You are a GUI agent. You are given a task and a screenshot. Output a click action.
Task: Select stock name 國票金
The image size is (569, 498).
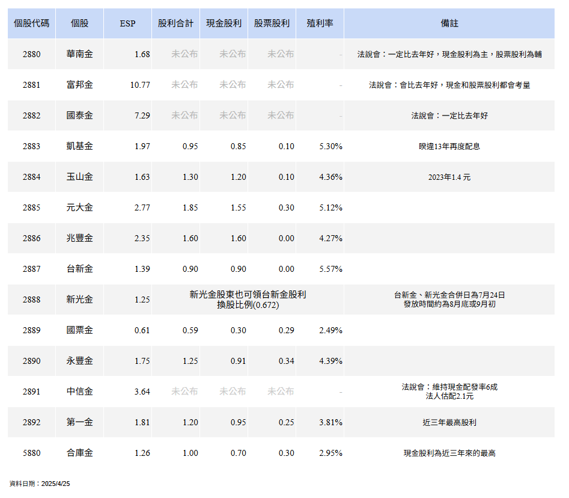click(80, 330)
